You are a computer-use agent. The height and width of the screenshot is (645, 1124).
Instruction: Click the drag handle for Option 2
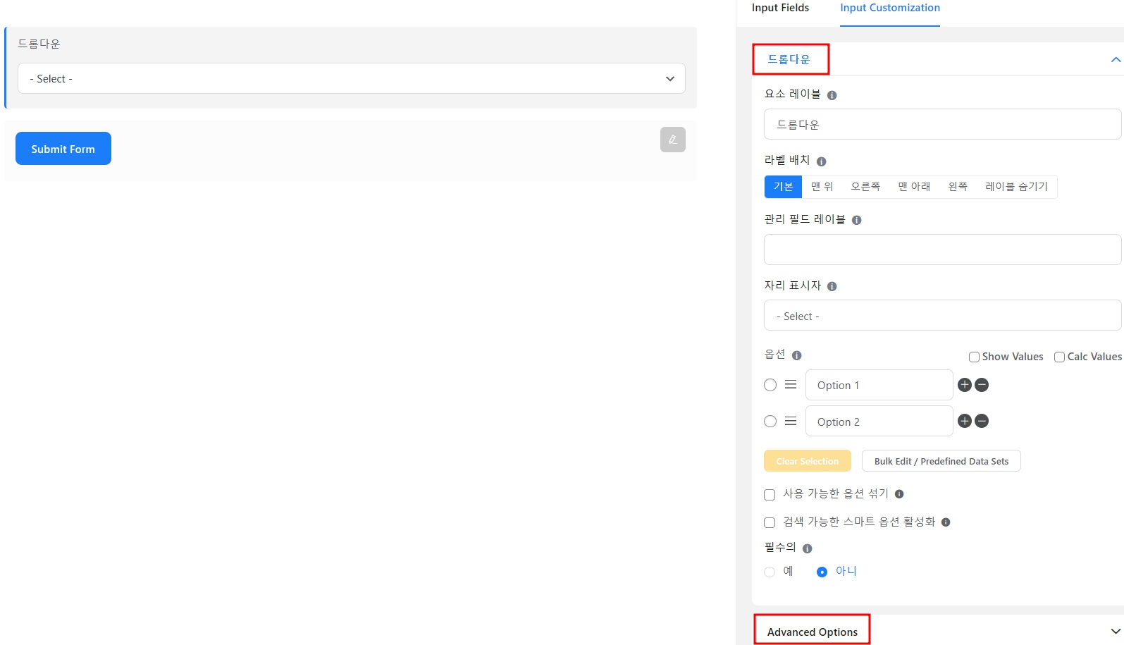(791, 421)
